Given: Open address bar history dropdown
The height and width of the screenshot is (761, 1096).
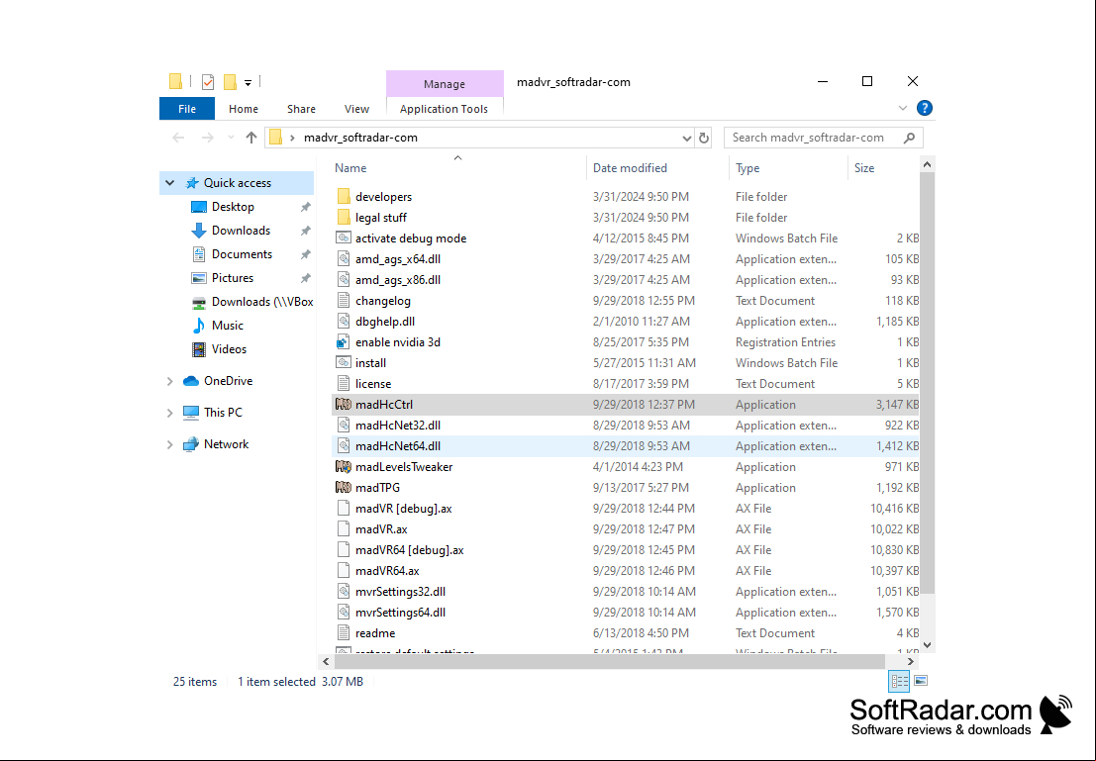Looking at the screenshot, I should [x=686, y=139].
